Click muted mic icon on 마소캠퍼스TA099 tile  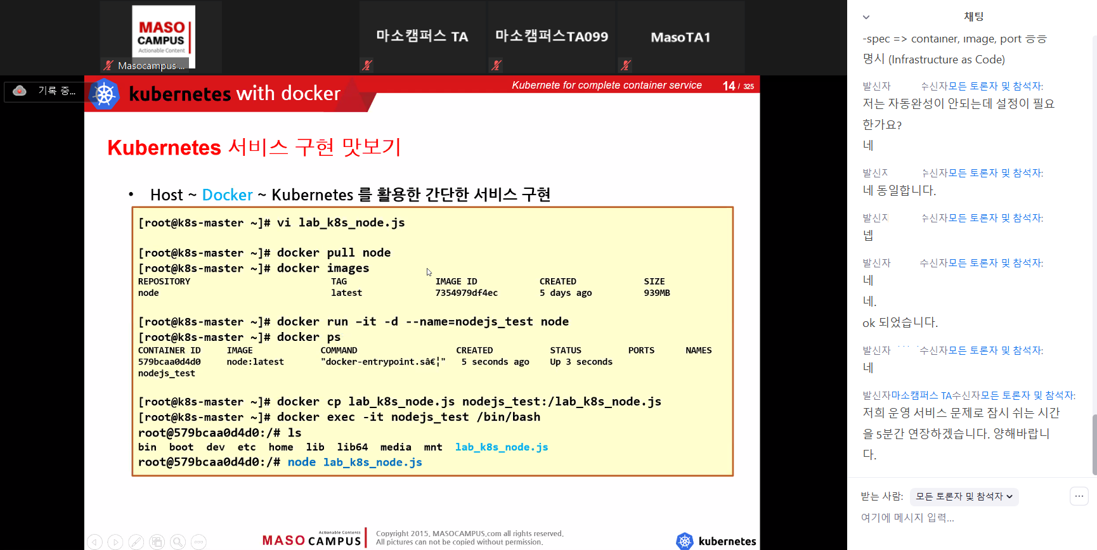497,65
